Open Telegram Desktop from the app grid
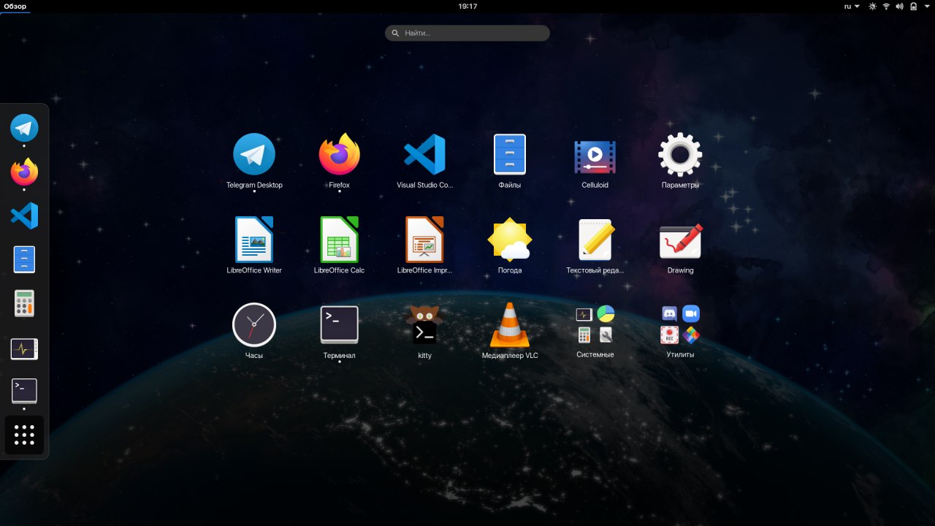 tap(254, 155)
